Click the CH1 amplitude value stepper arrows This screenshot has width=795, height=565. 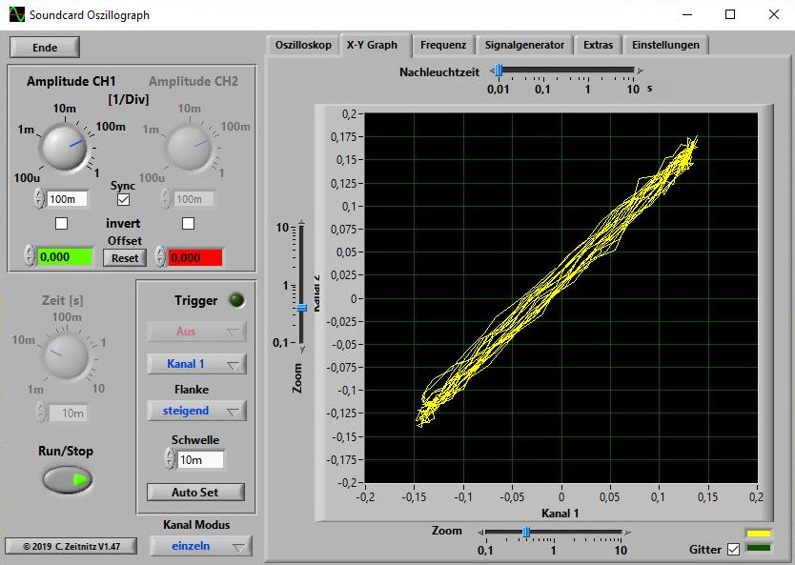click(x=39, y=199)
